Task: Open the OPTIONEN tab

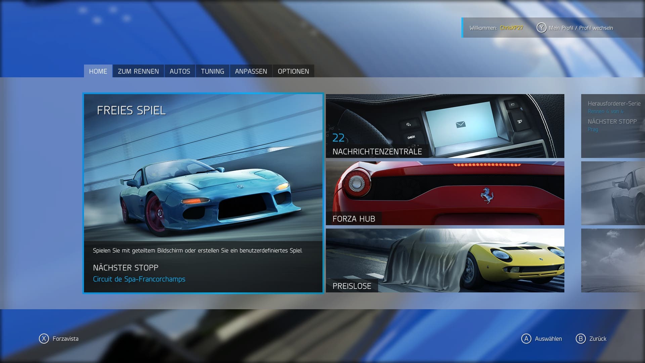Action: (293, 71)
